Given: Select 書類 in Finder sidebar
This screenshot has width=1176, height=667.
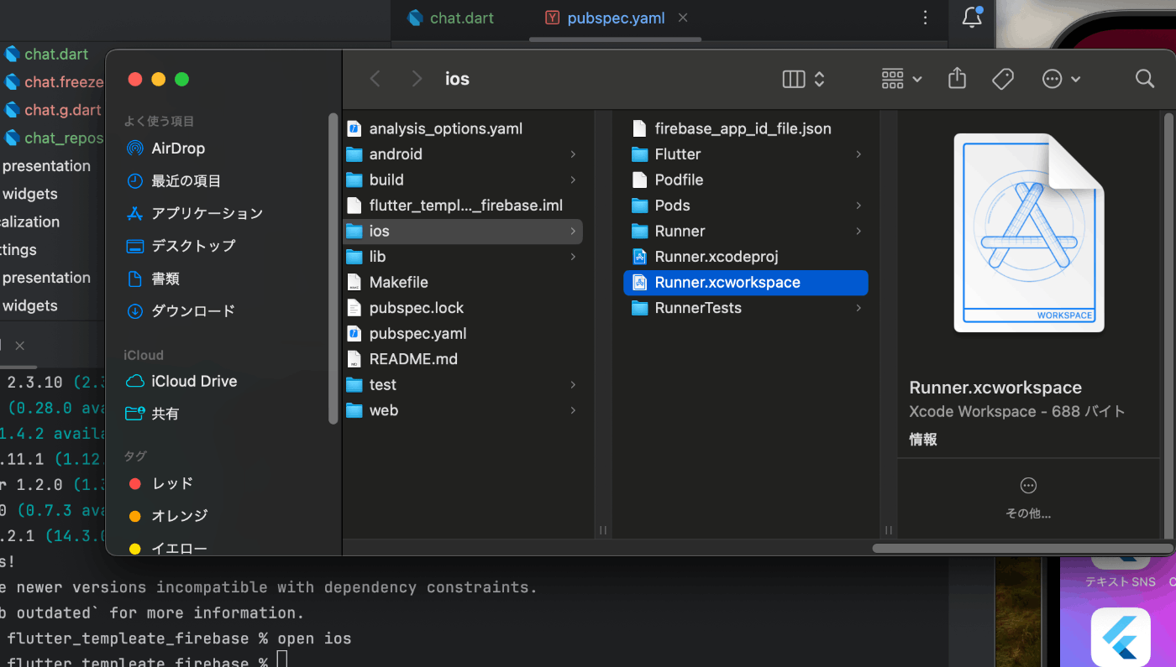Looking at the screenshot, I should pyautogui.click(x=152, y=279).
